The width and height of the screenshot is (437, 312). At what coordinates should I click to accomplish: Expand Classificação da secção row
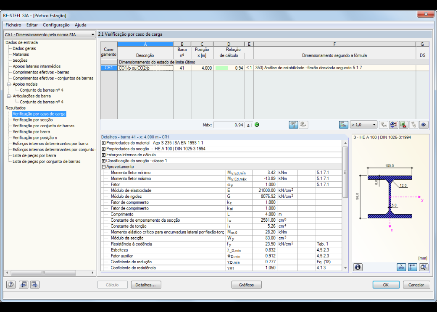[104, 161]
